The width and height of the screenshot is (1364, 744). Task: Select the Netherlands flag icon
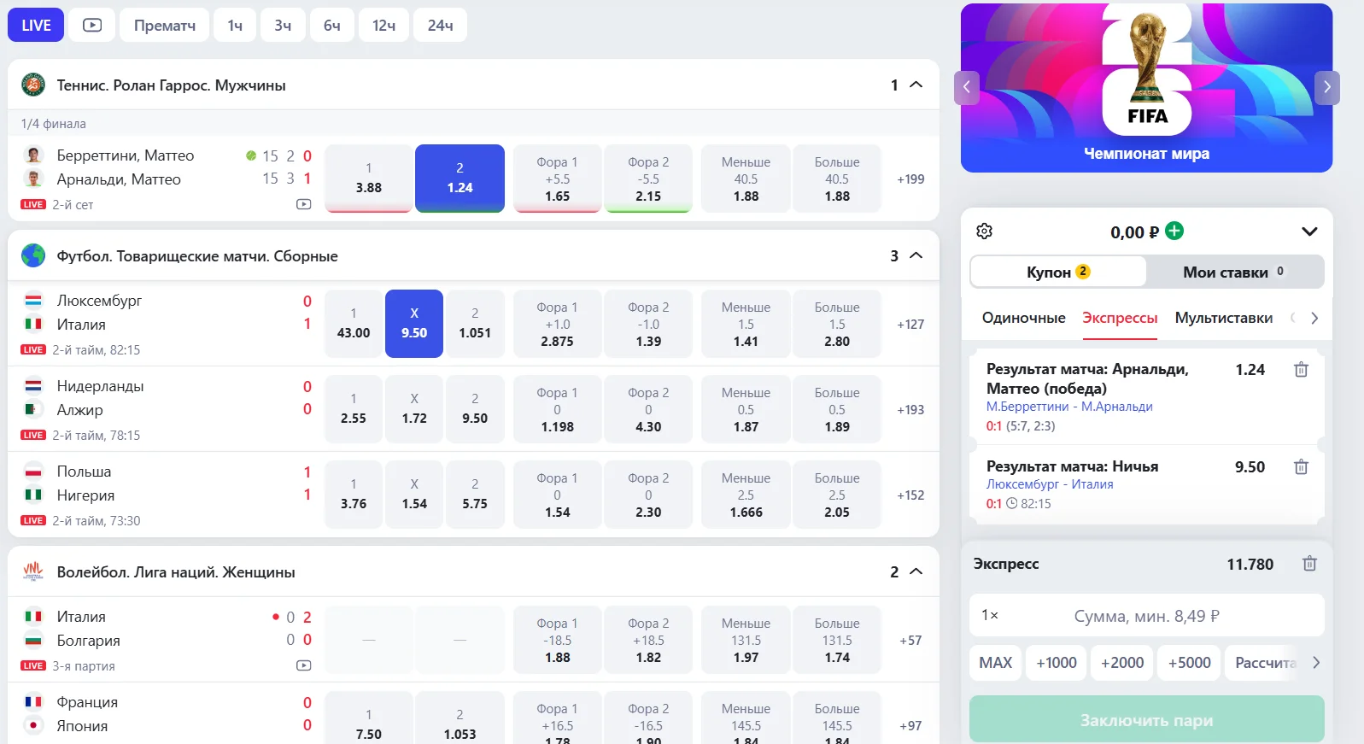point(33,386)
